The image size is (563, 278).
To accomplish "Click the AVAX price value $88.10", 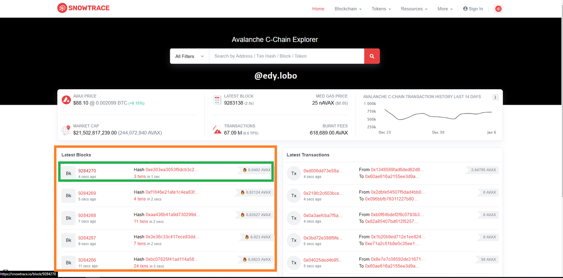I will 81,103.
